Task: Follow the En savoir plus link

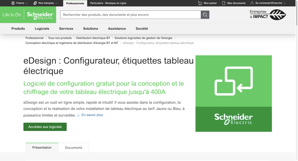Action: click(x=92, y=115)
